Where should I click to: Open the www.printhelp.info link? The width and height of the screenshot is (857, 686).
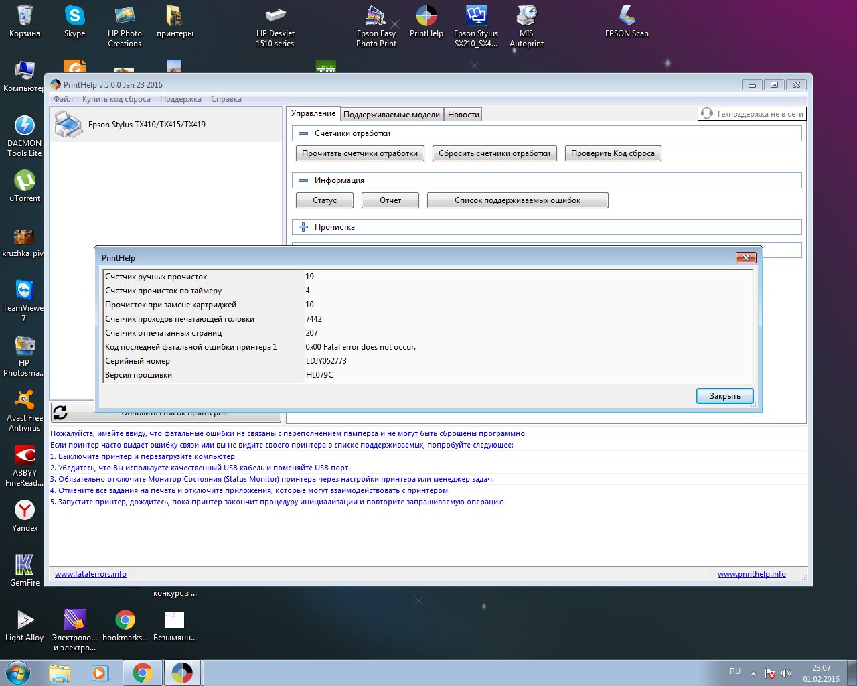[752, 574]
